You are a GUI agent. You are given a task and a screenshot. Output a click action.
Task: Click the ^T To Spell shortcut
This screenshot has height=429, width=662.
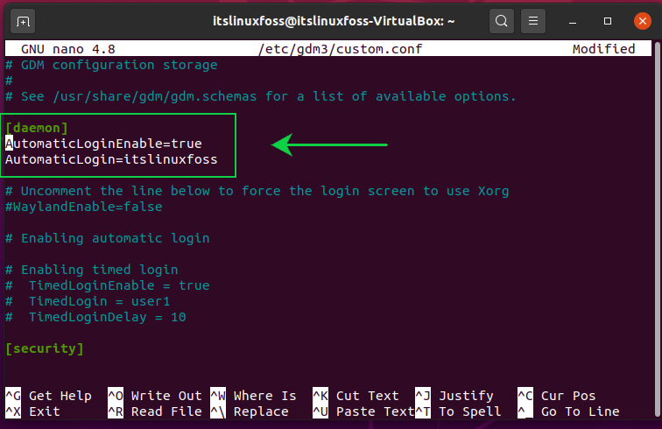pos(458,411)
